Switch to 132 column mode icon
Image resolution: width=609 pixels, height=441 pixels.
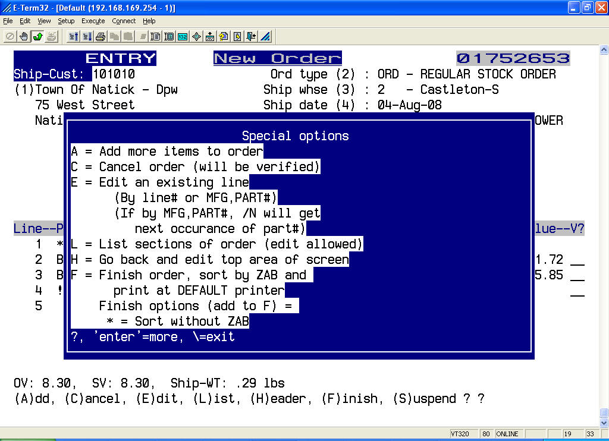click(183, 36)
